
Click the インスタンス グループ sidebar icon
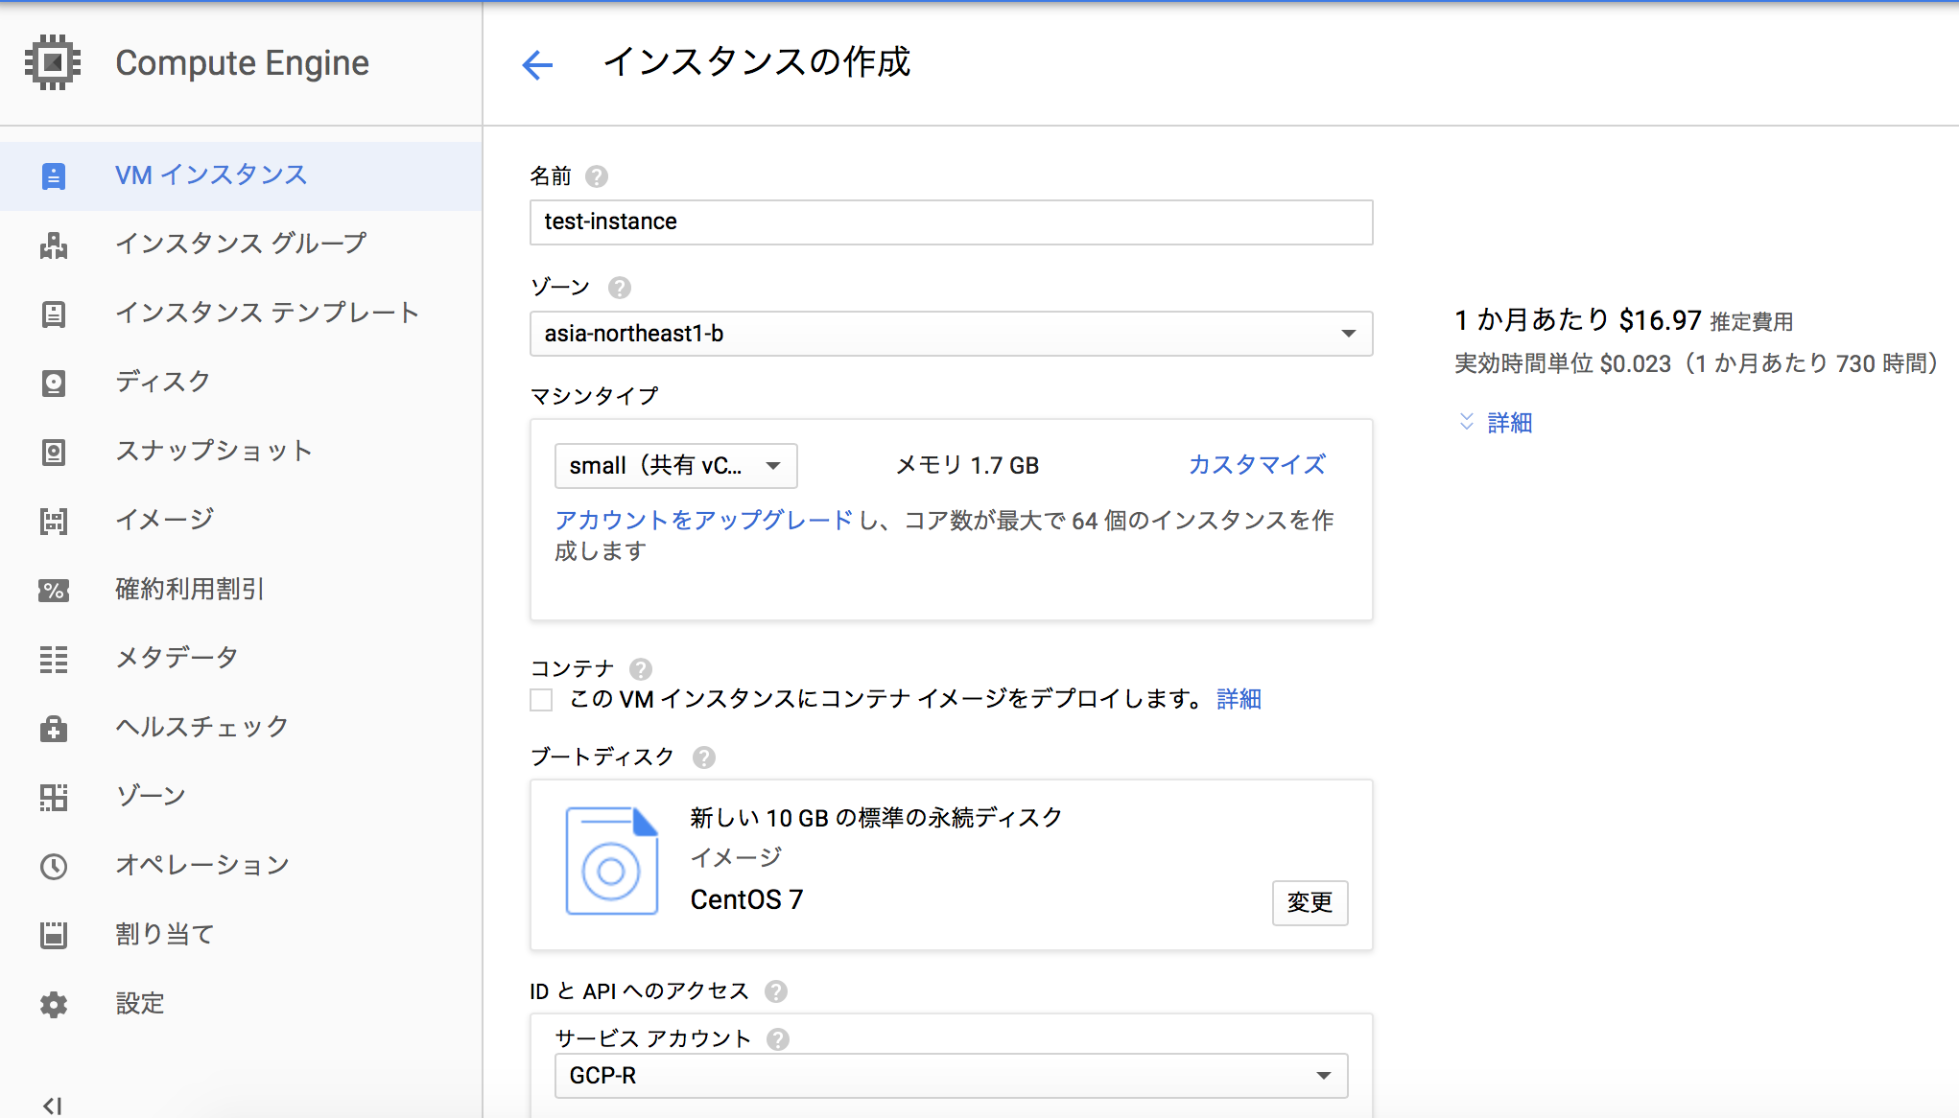(x=54, y=245)
